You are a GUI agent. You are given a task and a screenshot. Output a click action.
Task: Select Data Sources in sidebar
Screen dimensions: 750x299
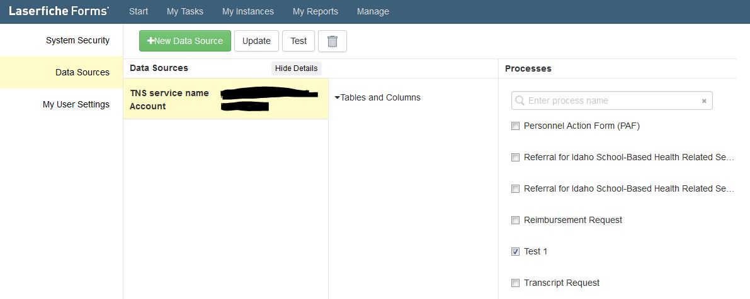tap(61, 72)
